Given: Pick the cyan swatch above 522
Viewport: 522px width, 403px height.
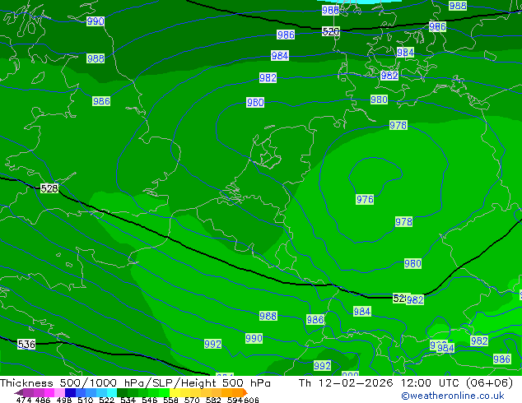Looking at the screenshot, I should (x=112, y=392).
